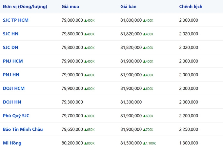Image resolution: width=223 pixels, height=149 pixels.
Task: Open the SJC TP HCM link
Action: click(x=16, y=20)
